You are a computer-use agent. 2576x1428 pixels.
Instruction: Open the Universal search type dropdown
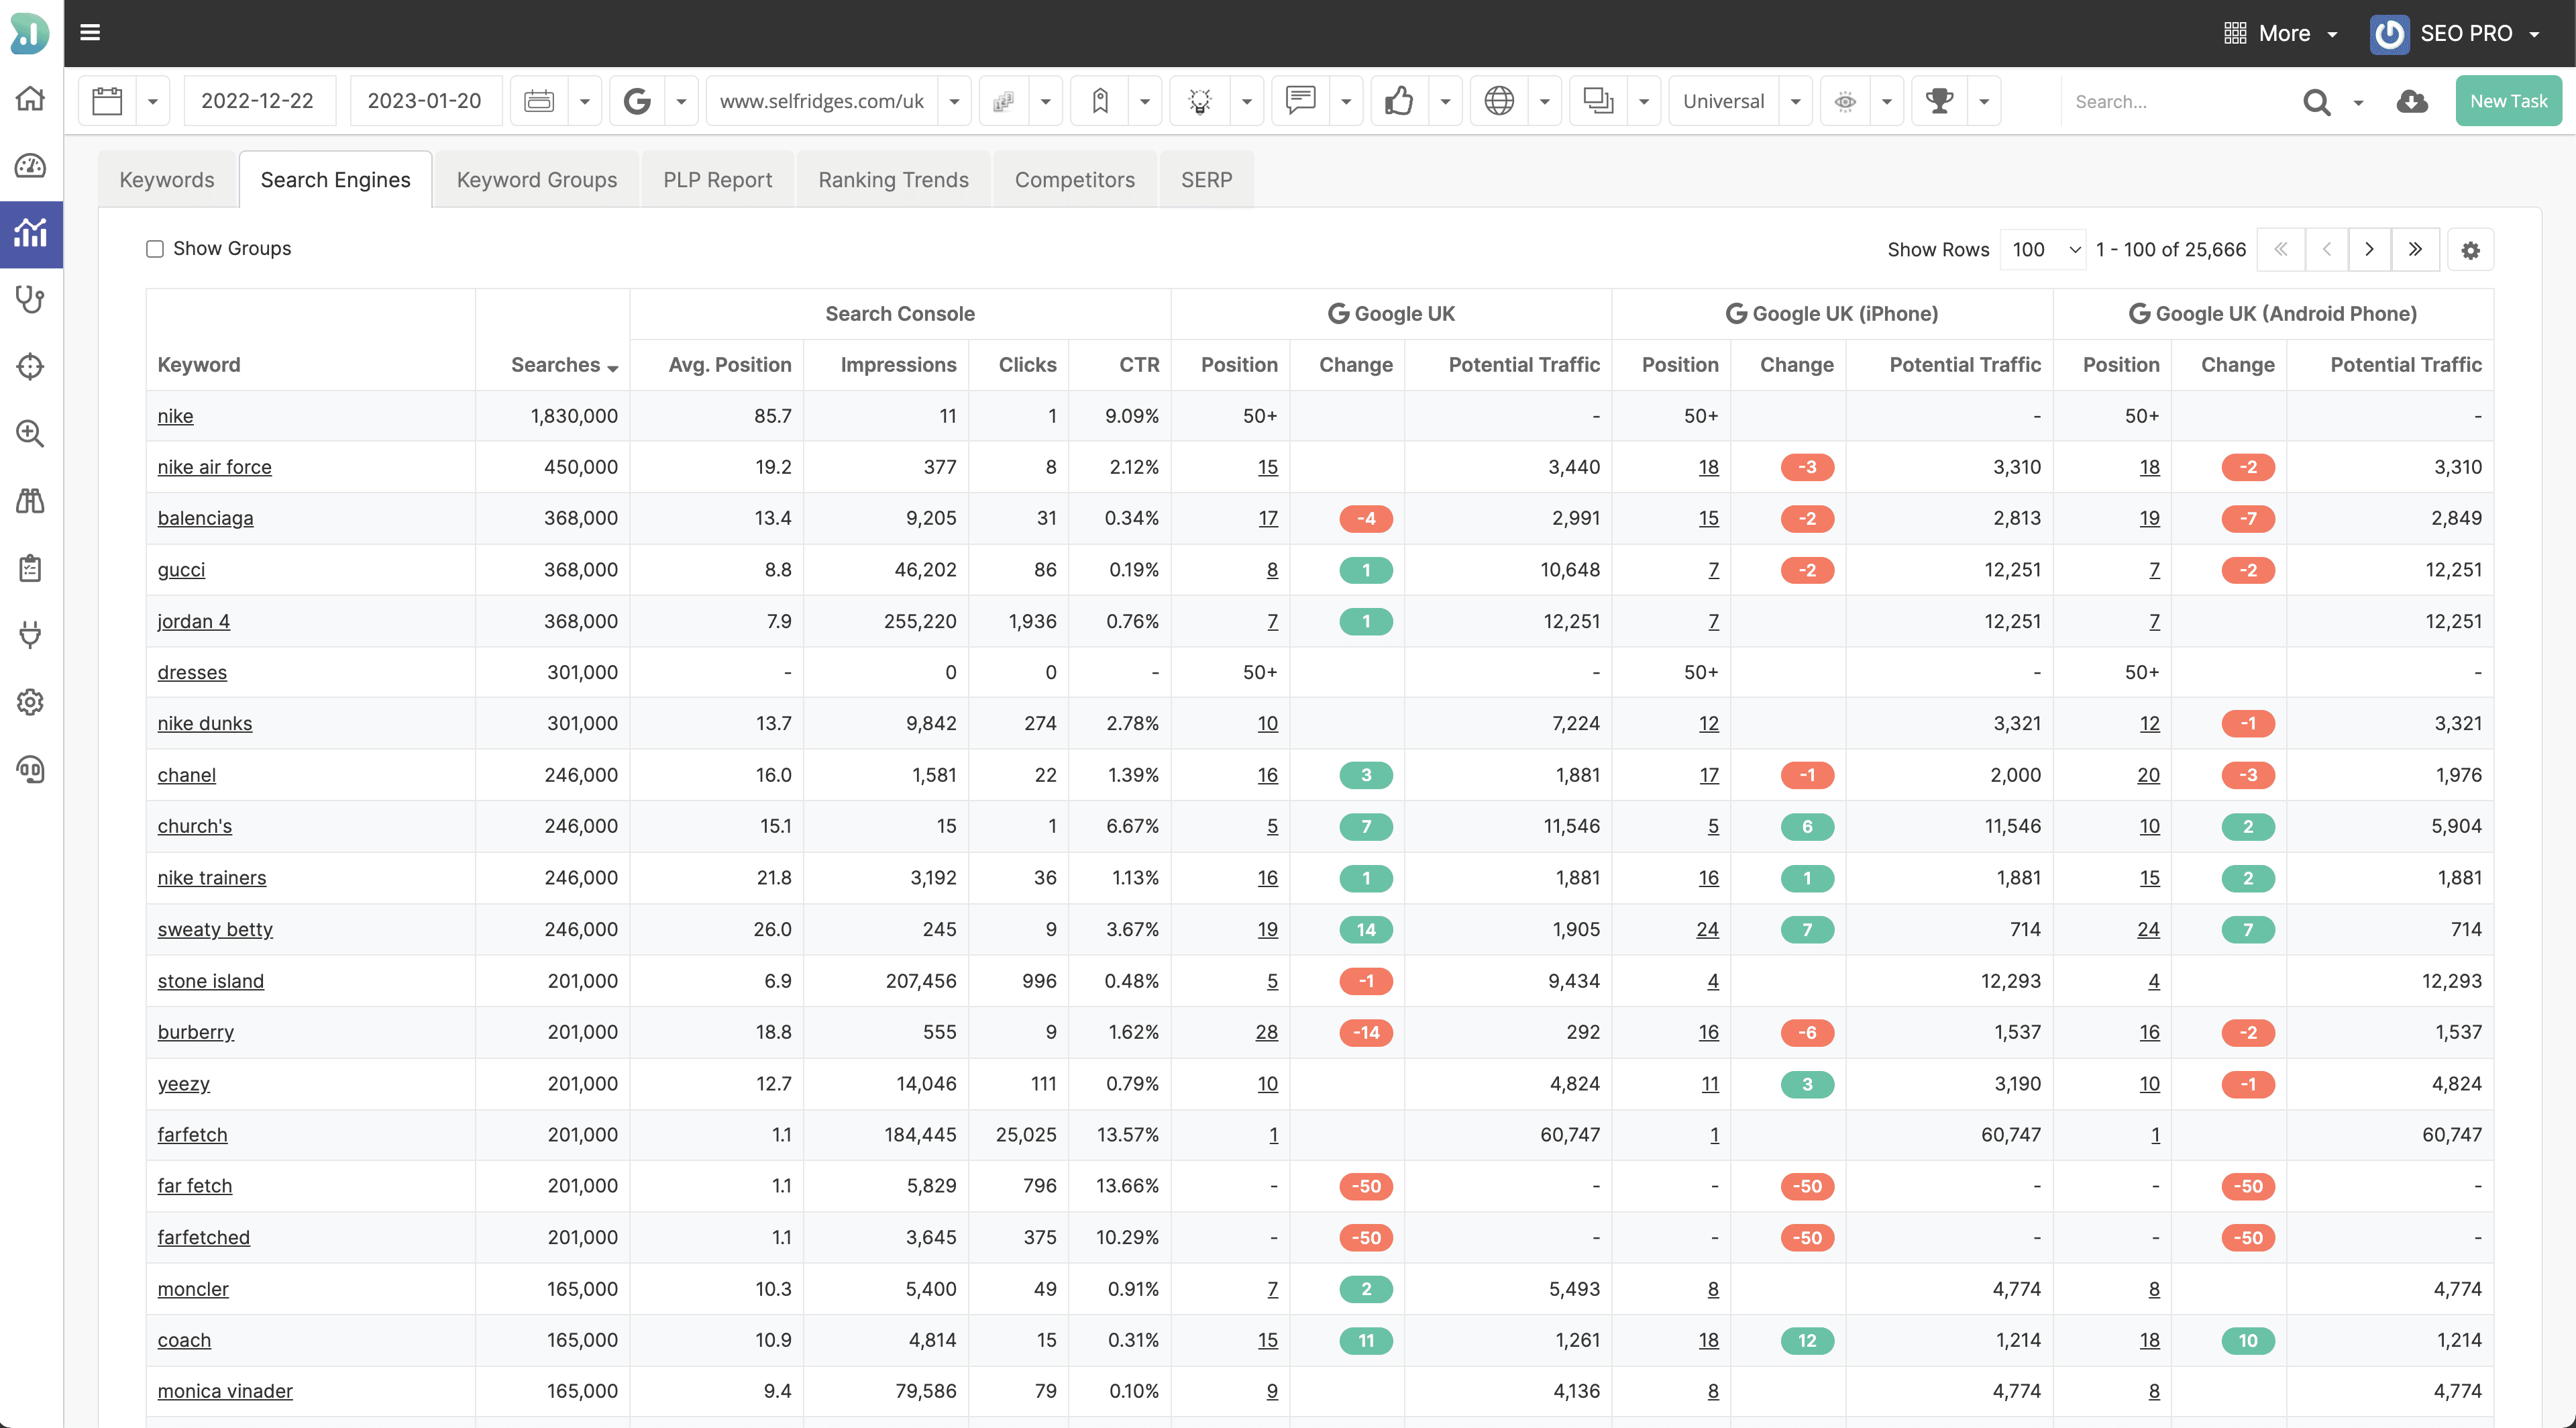[x=1739, y=101]
